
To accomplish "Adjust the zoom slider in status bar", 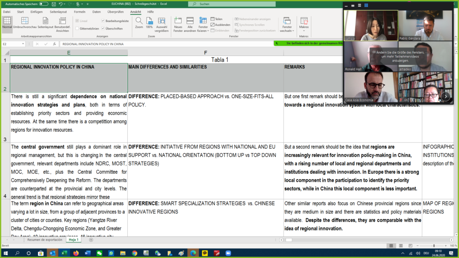I will pos(433,246).
